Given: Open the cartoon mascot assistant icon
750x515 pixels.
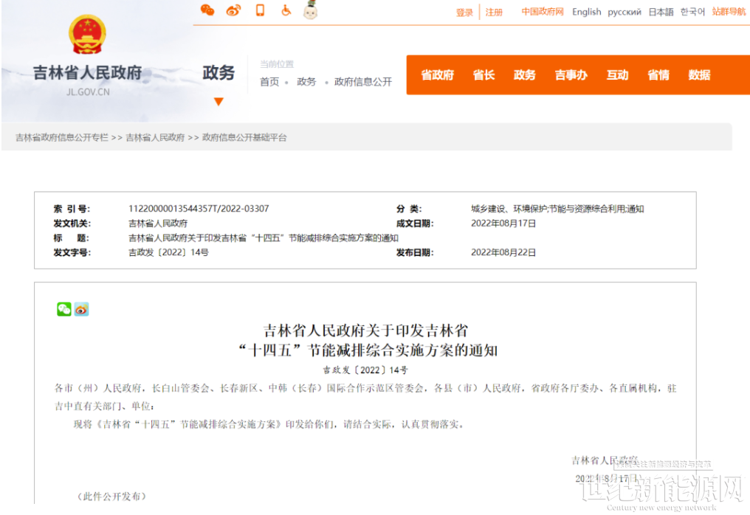Looking at the screenshot, I should pyautogui.click(x=311, y=10).
